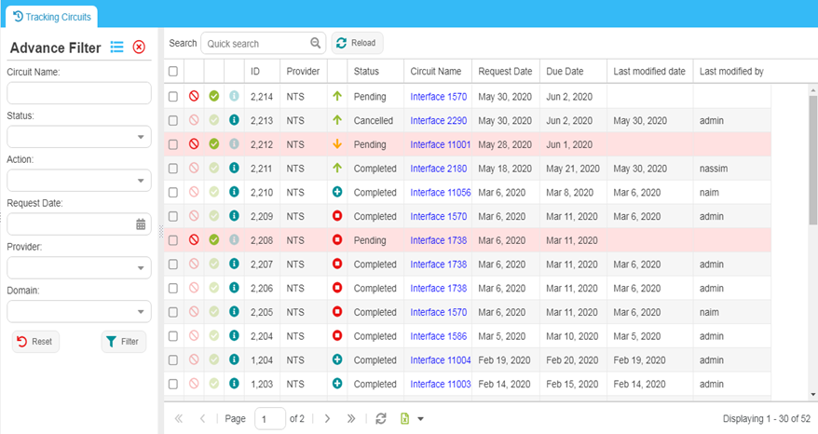Click the magnifier icon in Quick search

tap(316, 43)
